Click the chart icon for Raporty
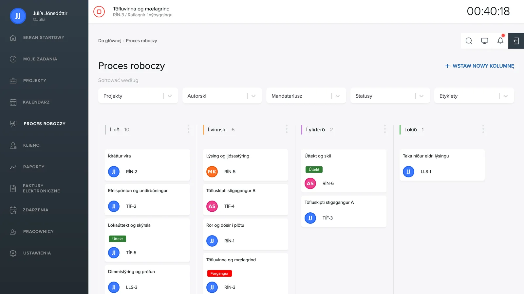This screenshot has width=524, height=294. [13, 167]
